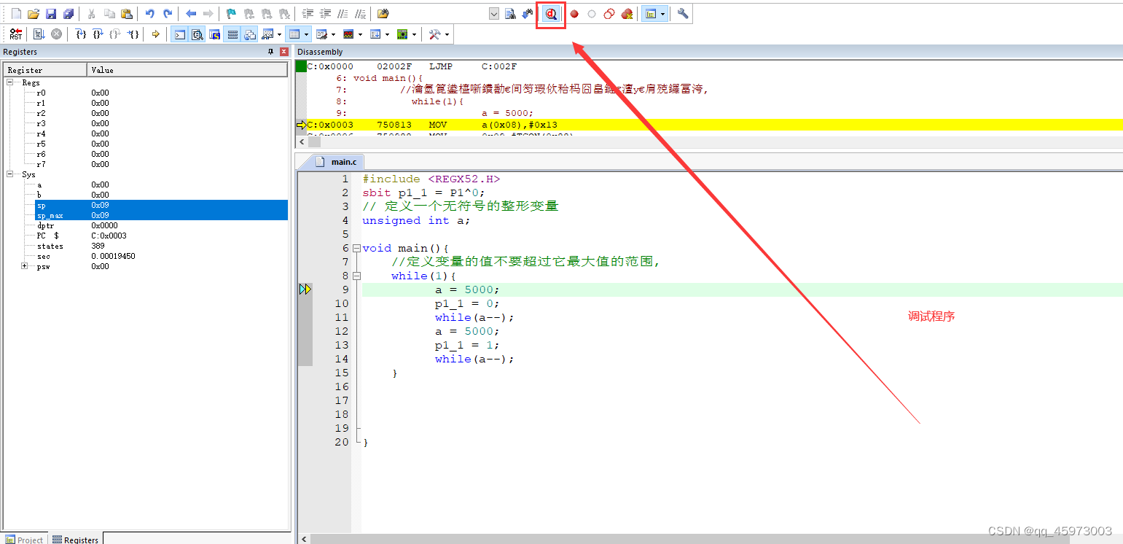
Task: Step into one line
Action: [81, 34]
